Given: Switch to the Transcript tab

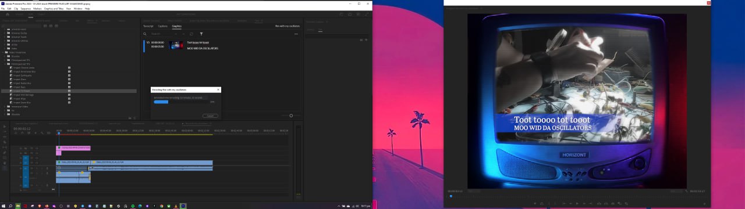Looking at the screenshot, I should coord(148,26).
